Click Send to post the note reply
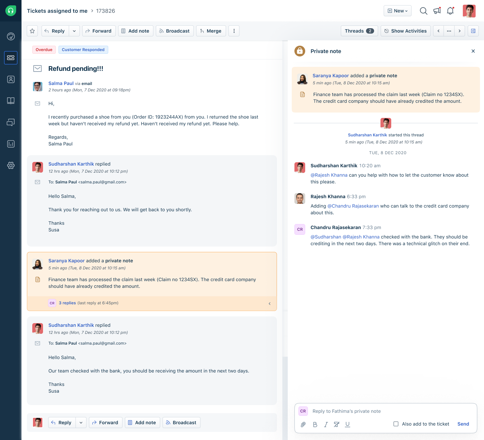 (463, 424)
